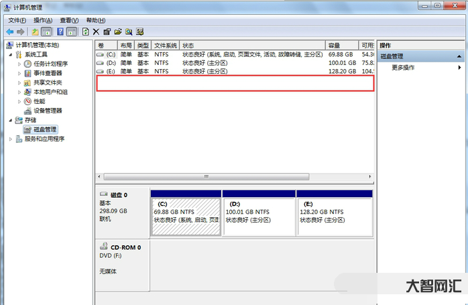Screen dimensions: 468x305
Task: Select 设备管理器 in the tree
Action: click(x=48, y=111)
